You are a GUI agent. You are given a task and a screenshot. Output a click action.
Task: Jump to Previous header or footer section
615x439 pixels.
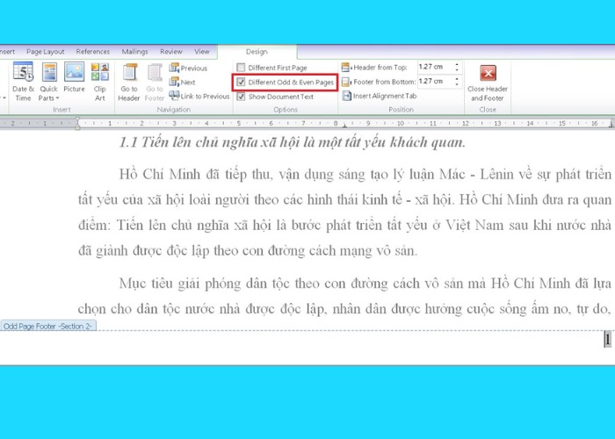(188, 68)
